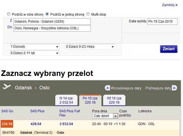Select the 226.18 SAS Go fare
This screenshot has width=183, height=136.
tap(7, 124)
